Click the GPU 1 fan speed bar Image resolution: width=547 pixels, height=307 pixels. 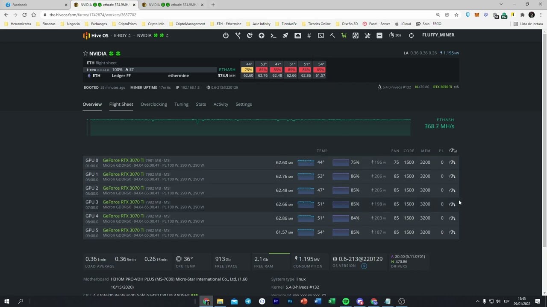point(341,176)
